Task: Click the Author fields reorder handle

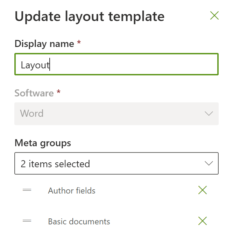Action: [x=27, y=190]
